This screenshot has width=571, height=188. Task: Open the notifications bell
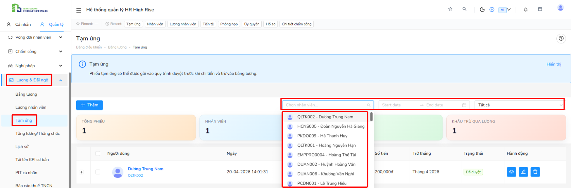pyautogui.click(x=526, y=10)
